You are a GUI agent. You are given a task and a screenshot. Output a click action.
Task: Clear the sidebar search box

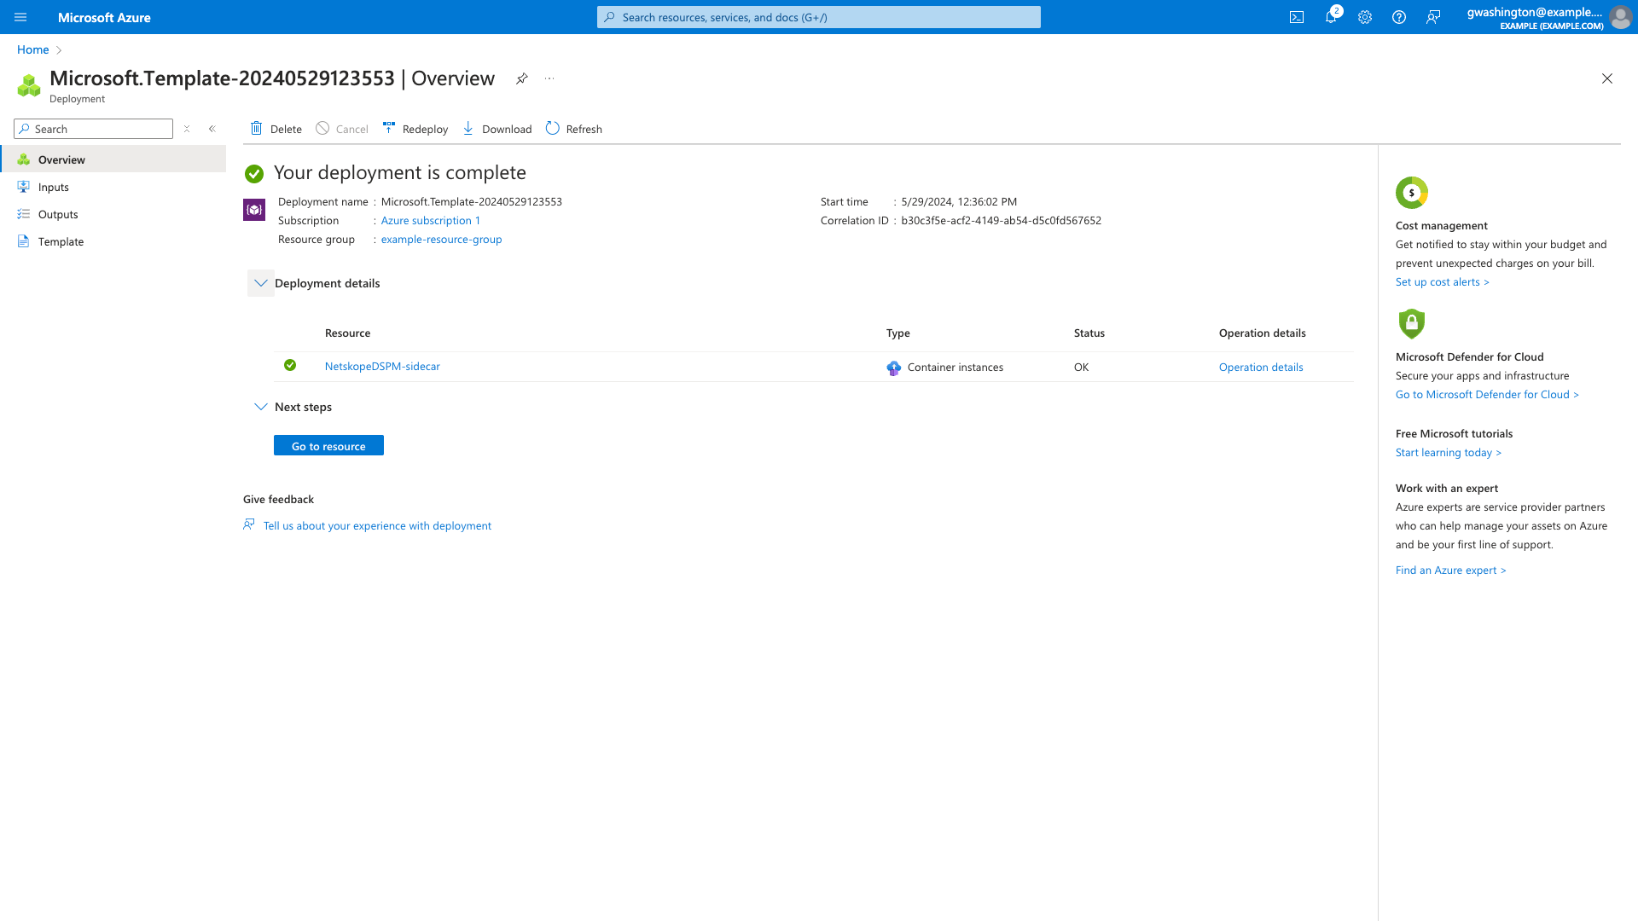[187, 129]
